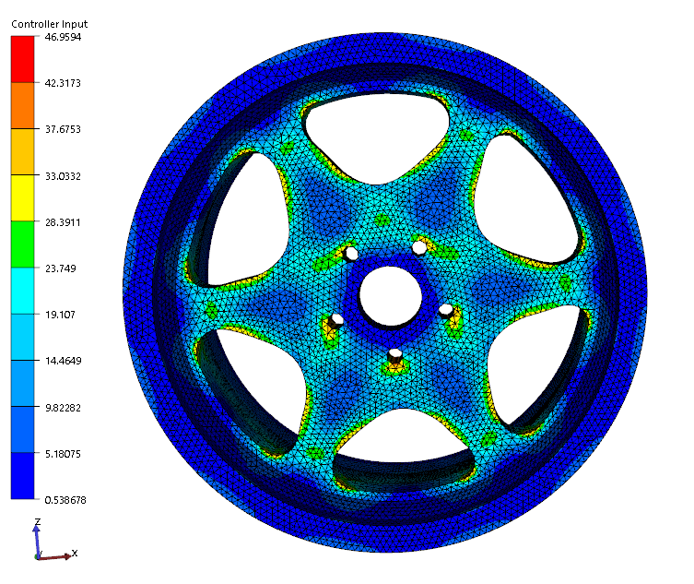This screenshot has width=694, height=584.
Task: Click the legend value 42.3173
Action: [x=63, y=83]
